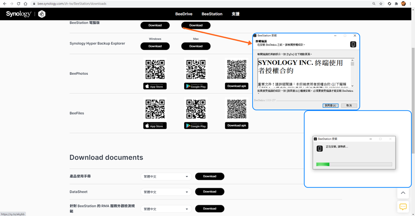This screenshot has width=415, height=216.
Task: Click the page vertical scrollbar
Action: [x=413, y=100]
